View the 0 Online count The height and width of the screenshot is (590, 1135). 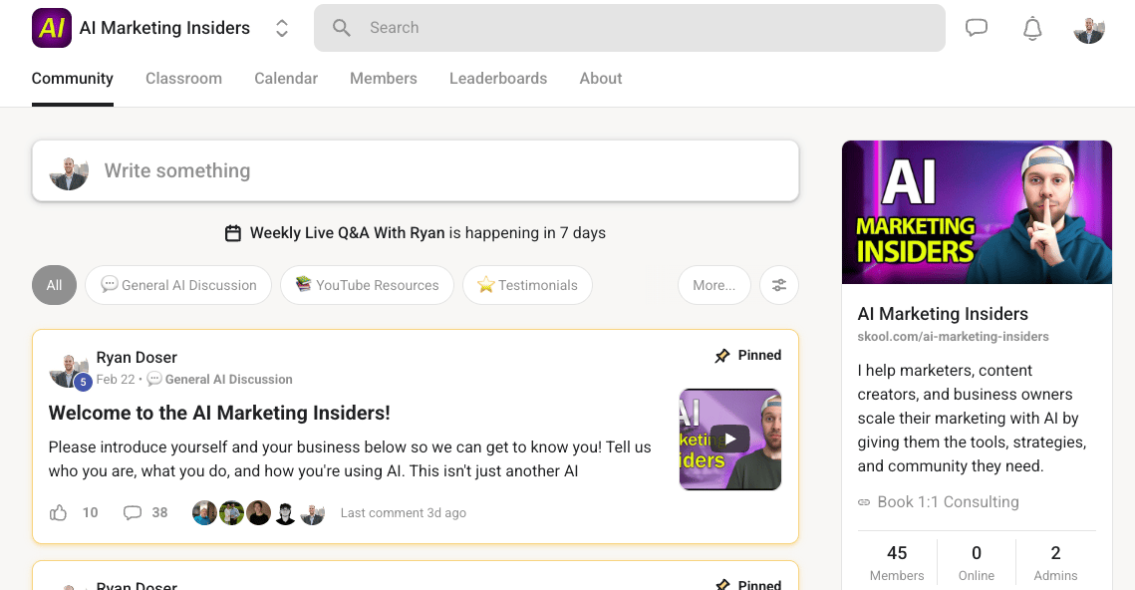(x=977, y=563)
